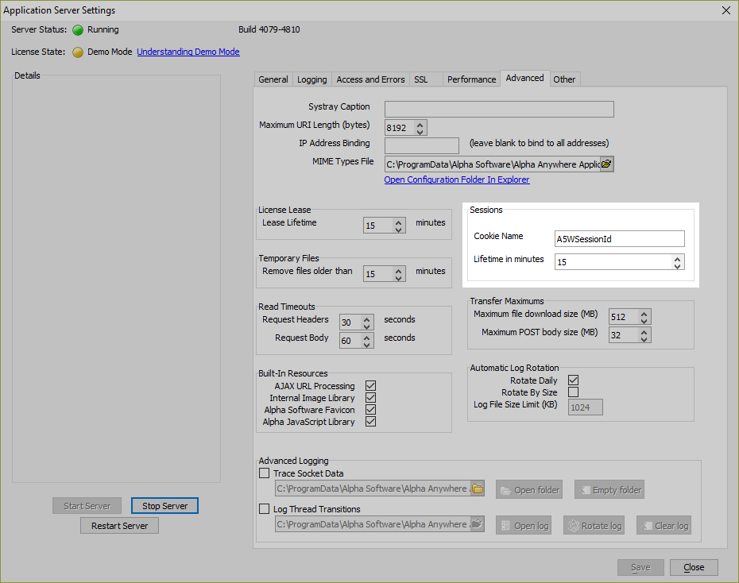Click the Log File Size Limit field
The height and width of the screenshot is (583, 739).
[586, 407]
